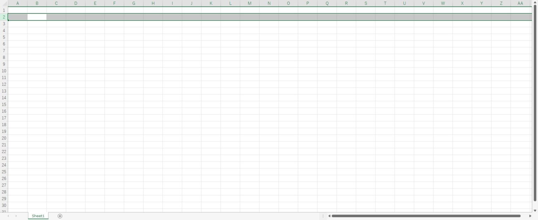
Task: Select column T header
Action: pos(385,3)
